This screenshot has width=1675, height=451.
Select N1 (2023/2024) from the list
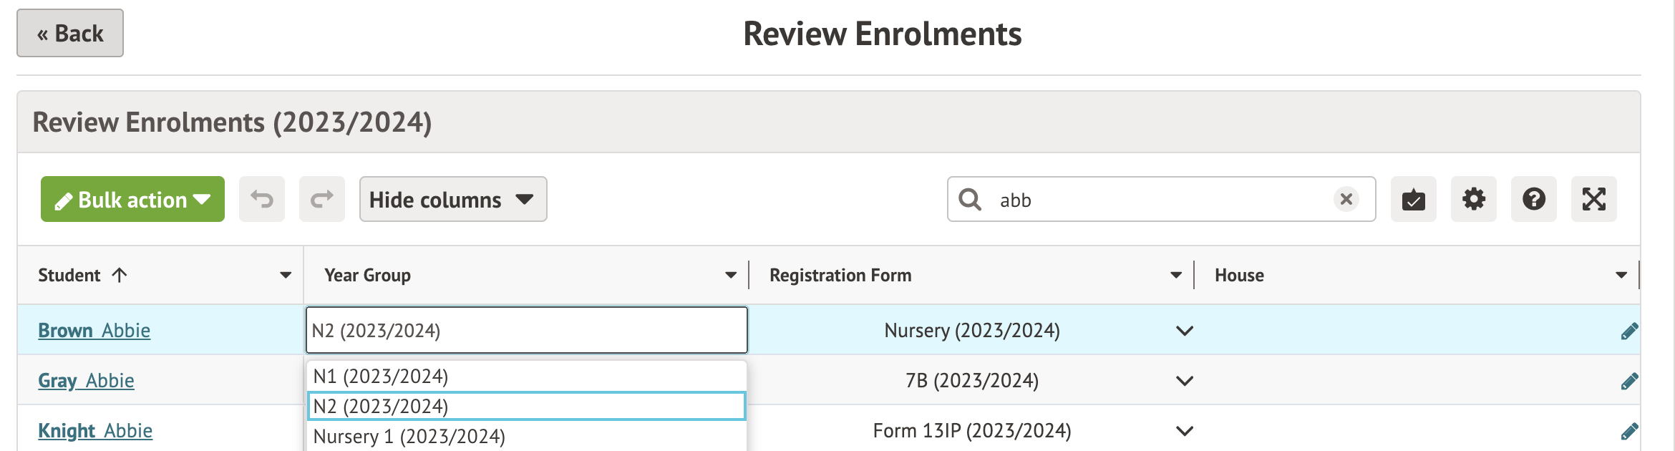click(381, 377)
